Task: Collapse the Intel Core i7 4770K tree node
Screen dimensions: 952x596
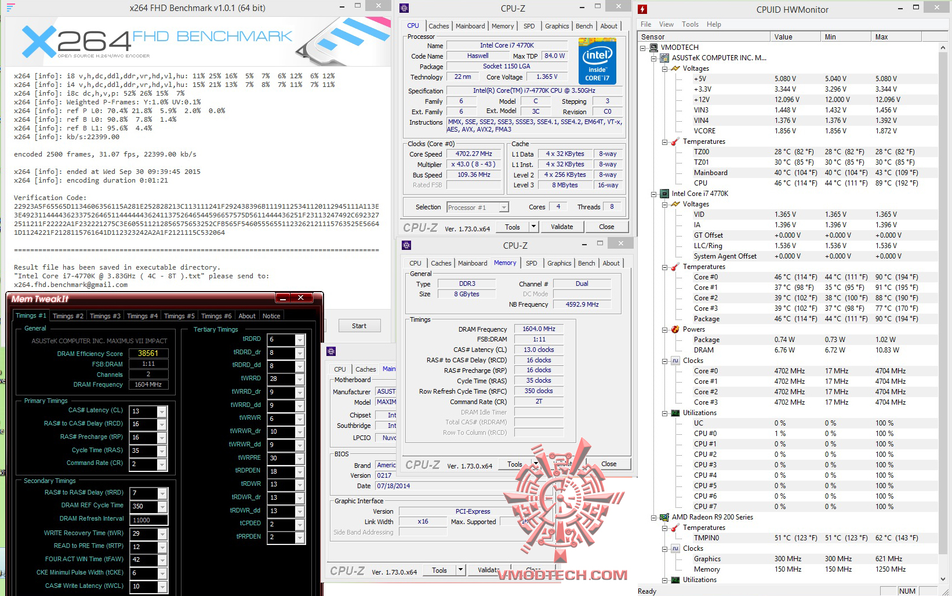Action: point(653,194)
